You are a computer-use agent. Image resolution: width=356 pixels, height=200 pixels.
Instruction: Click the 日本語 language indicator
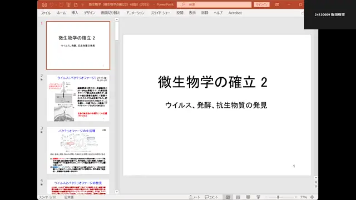point(69,197)
